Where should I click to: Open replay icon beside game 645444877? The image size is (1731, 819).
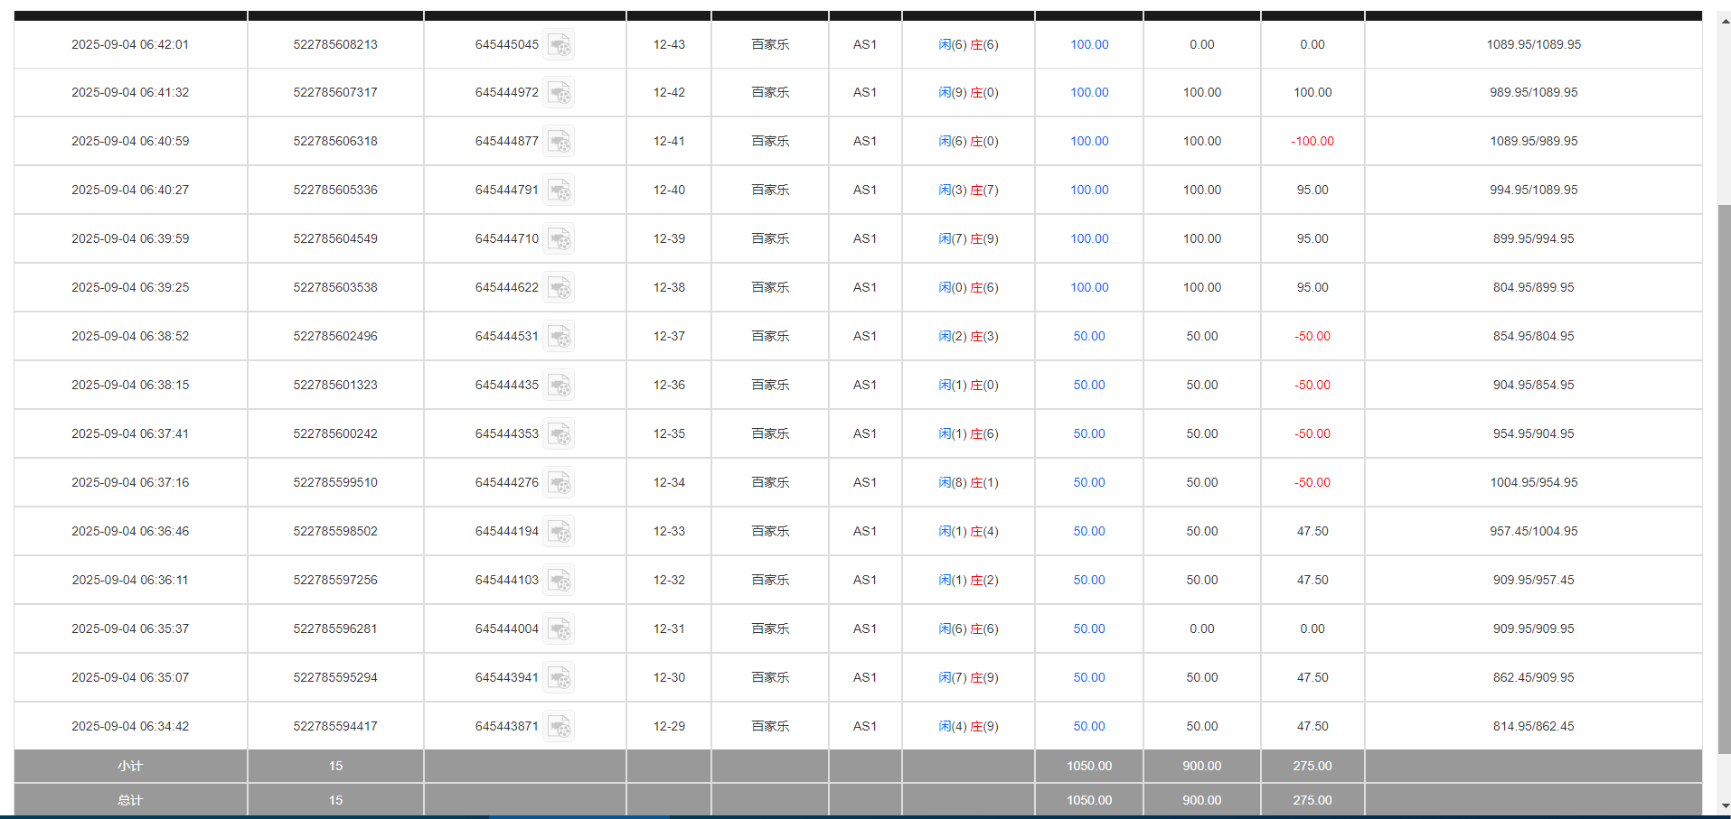560,142
